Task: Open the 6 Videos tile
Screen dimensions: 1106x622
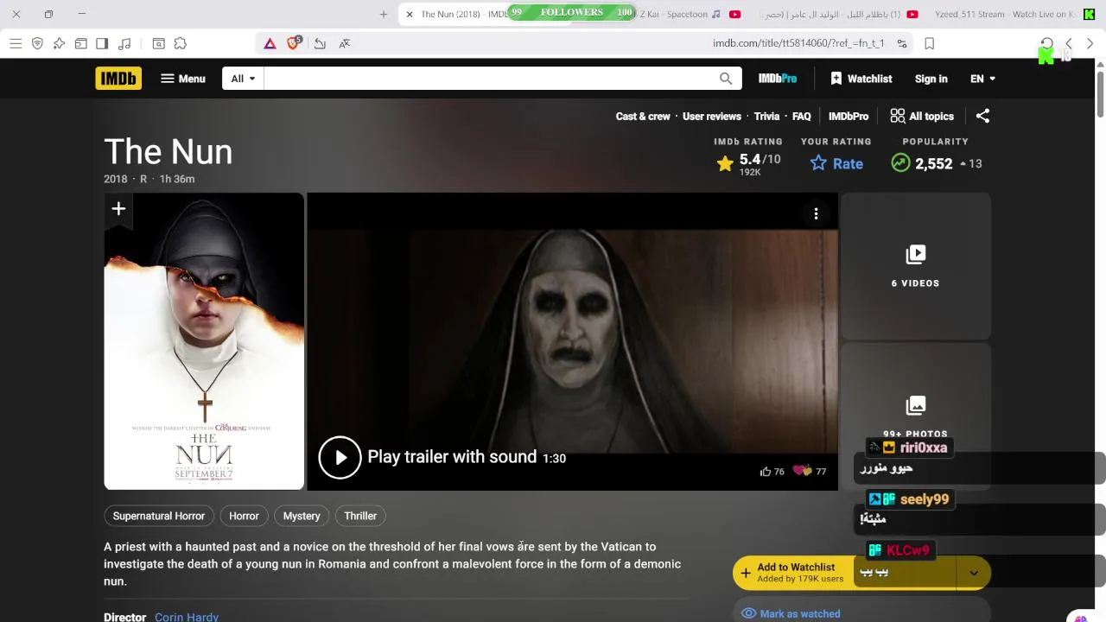Action: [x=916, y=266]
